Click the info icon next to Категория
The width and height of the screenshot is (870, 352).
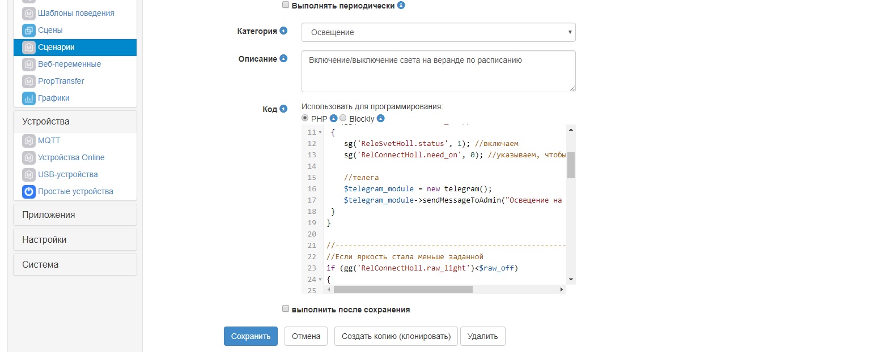pyautogui.click(x=283, y=31)
